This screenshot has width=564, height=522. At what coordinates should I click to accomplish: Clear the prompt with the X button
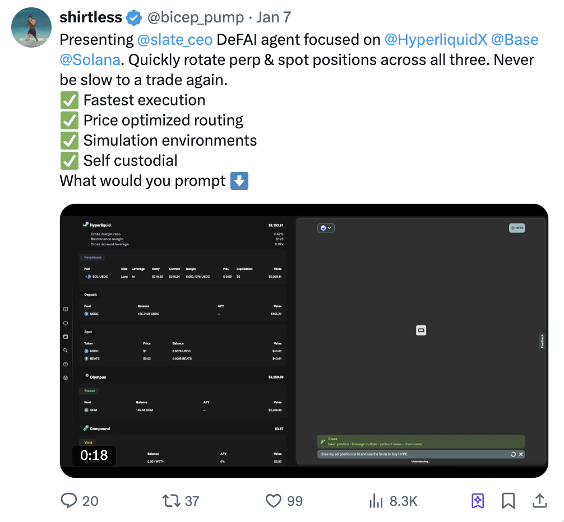[x=521, y=454]
